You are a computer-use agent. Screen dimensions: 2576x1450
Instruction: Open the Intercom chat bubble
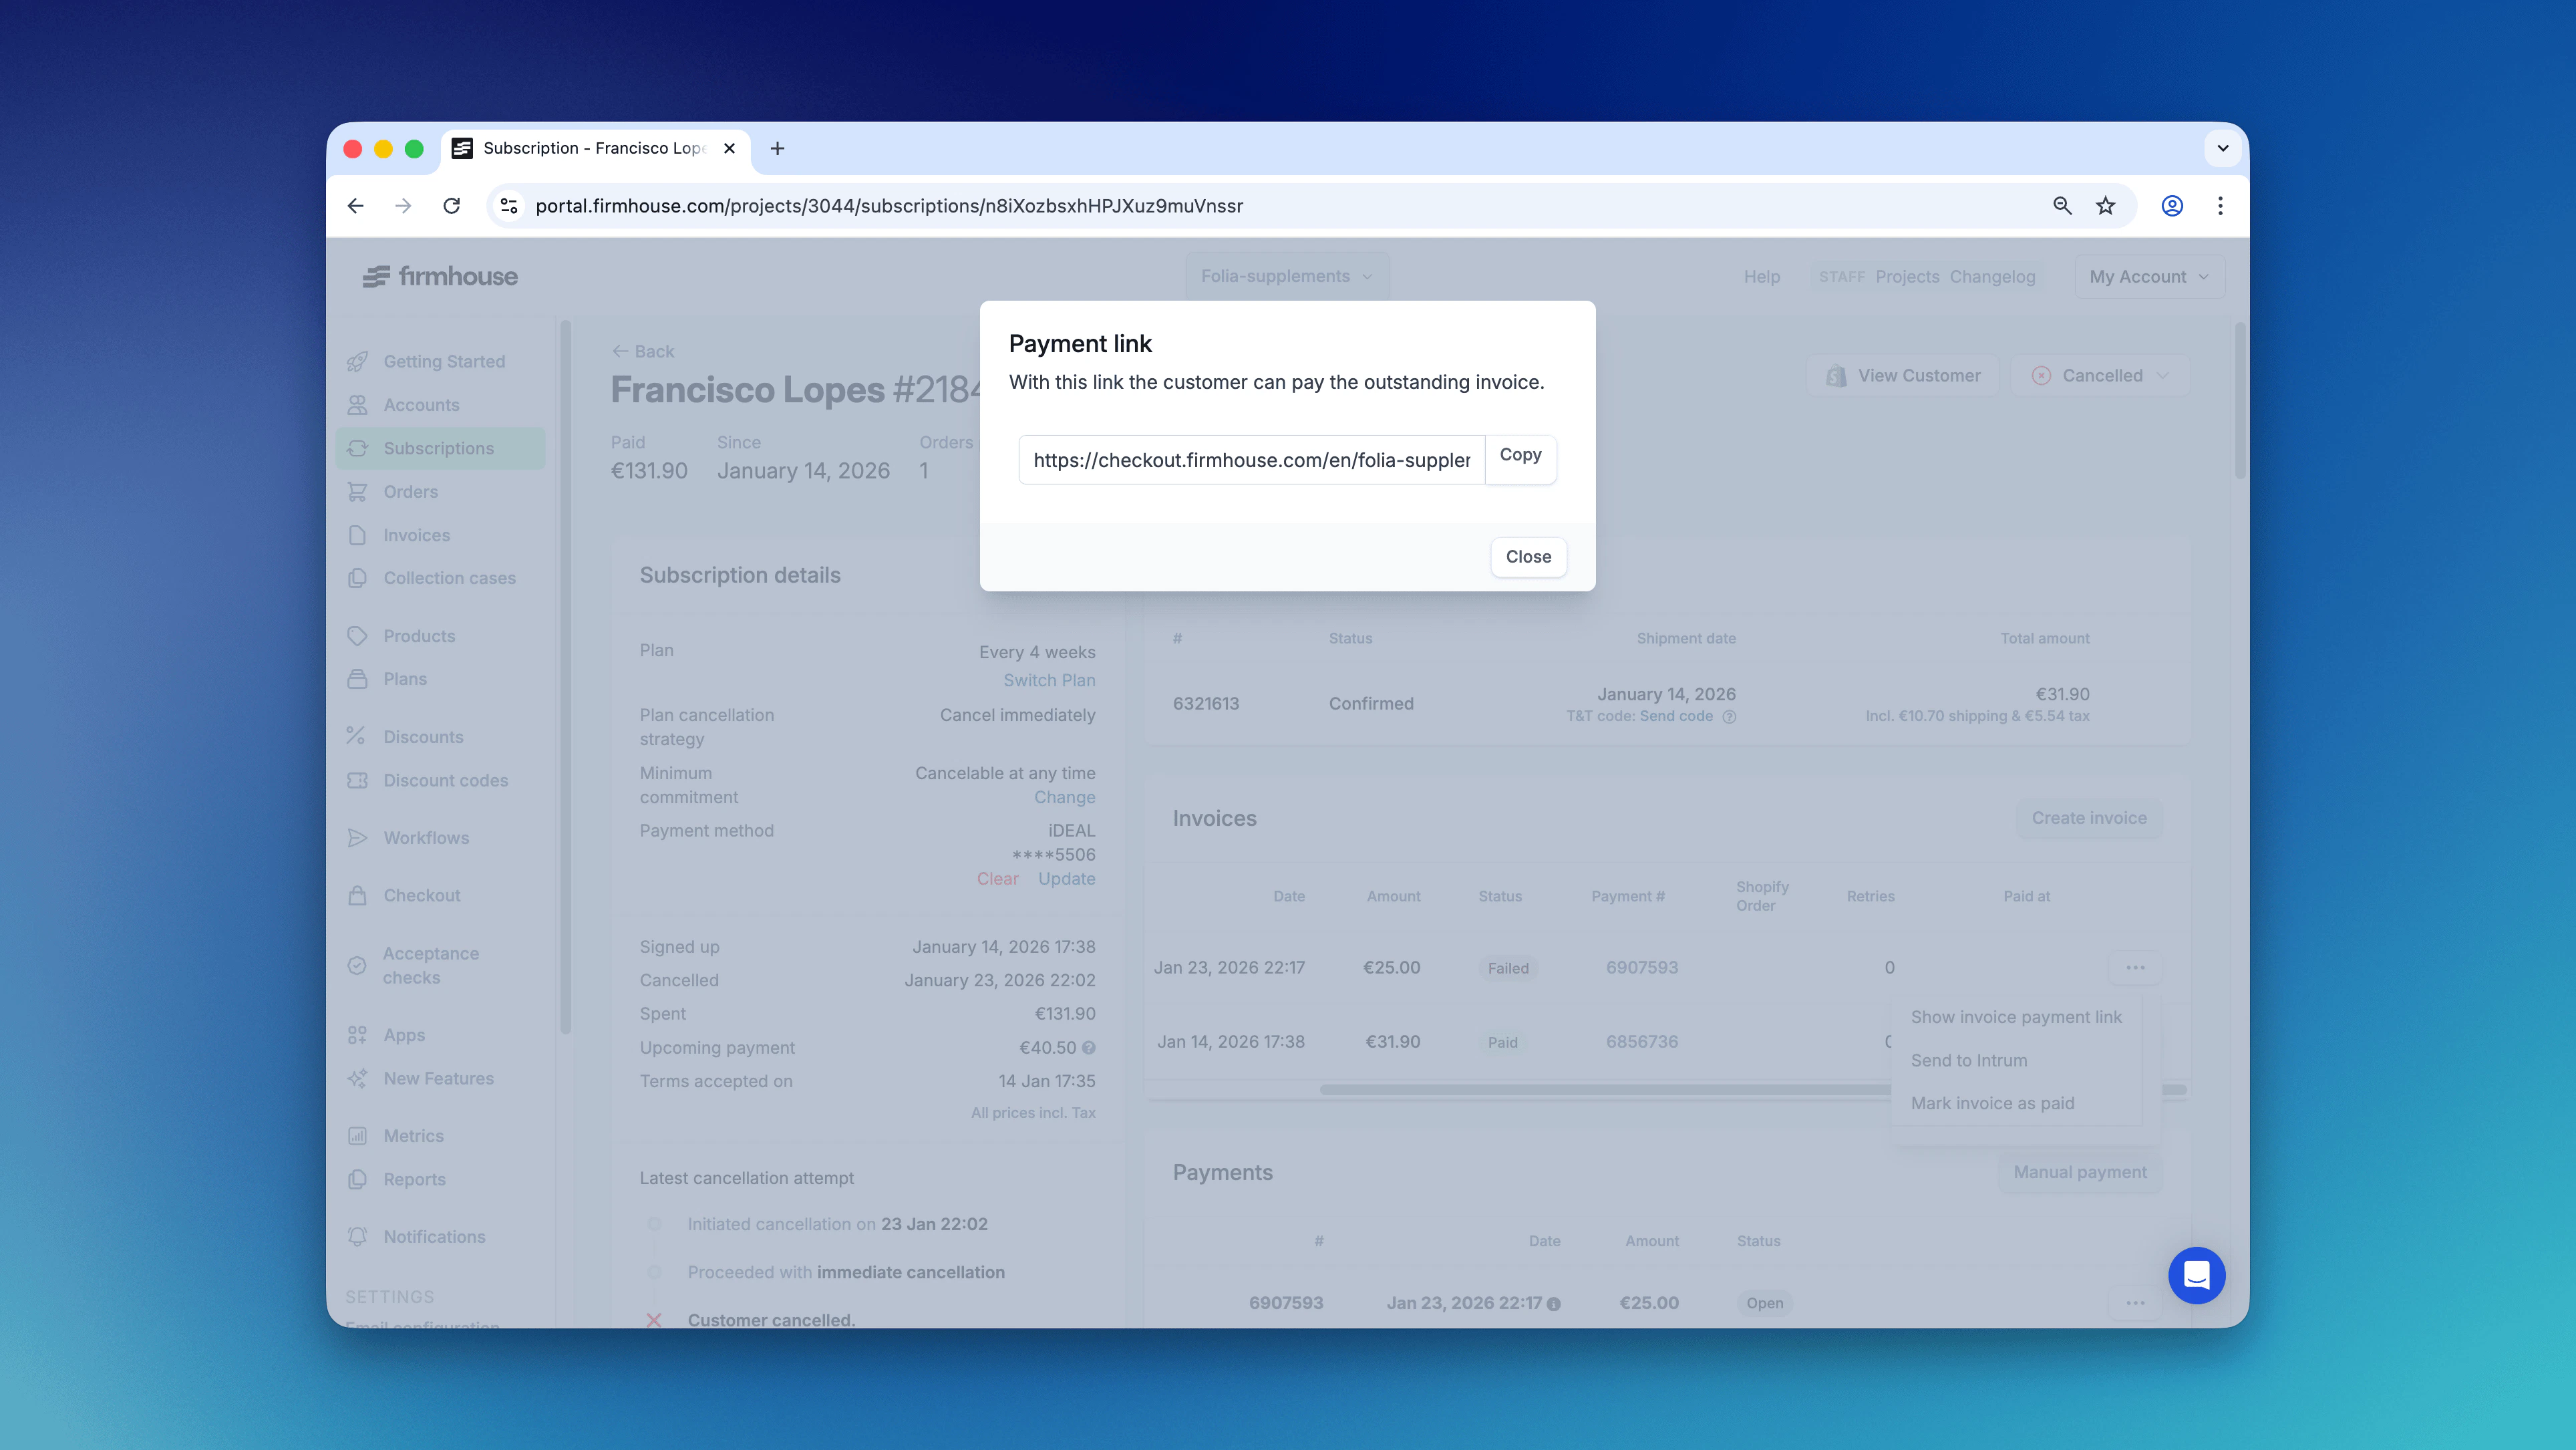(x=2197, y=1275)
